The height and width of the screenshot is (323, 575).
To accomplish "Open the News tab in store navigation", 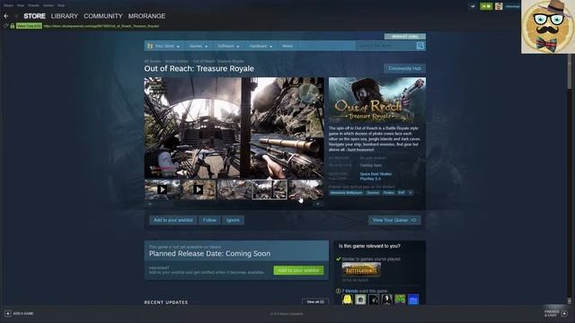I will (x=287, y=46).
